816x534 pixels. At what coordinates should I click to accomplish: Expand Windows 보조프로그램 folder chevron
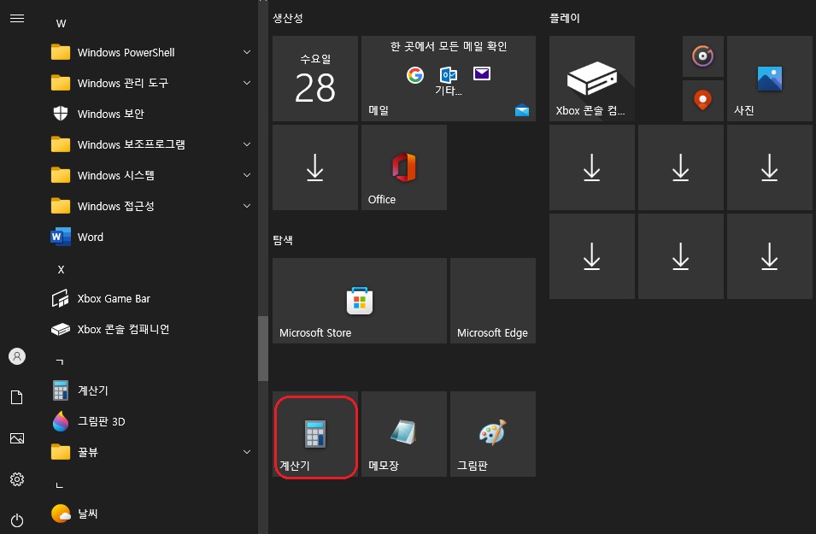pos(247,144)
